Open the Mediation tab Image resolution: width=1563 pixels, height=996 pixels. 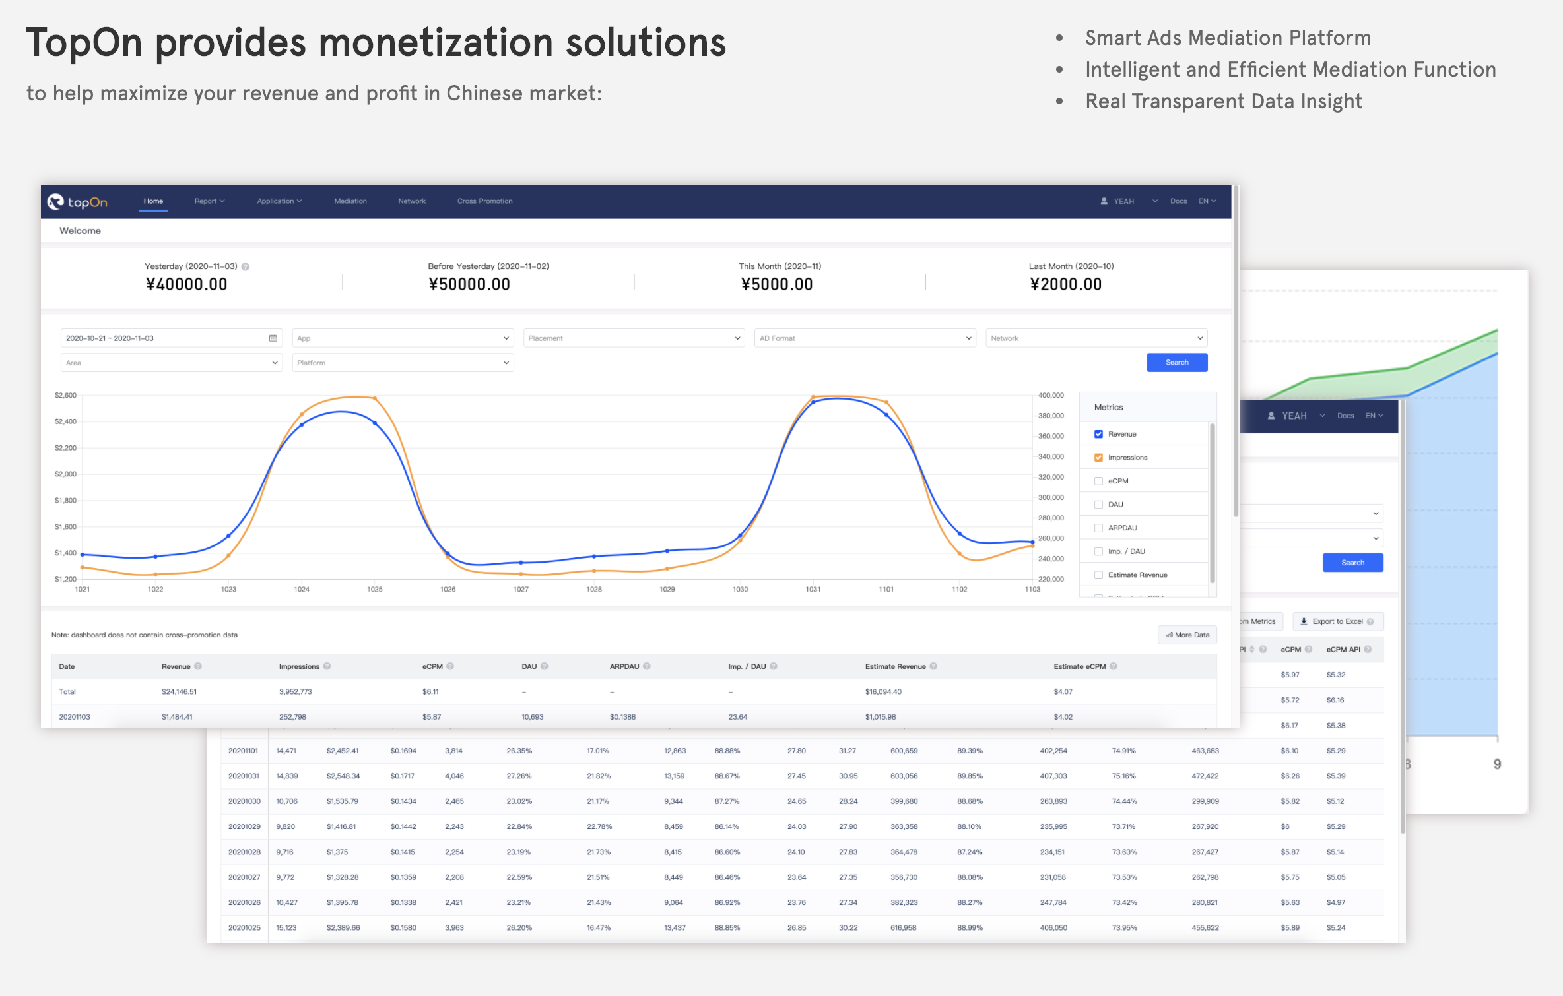(350, 201)
